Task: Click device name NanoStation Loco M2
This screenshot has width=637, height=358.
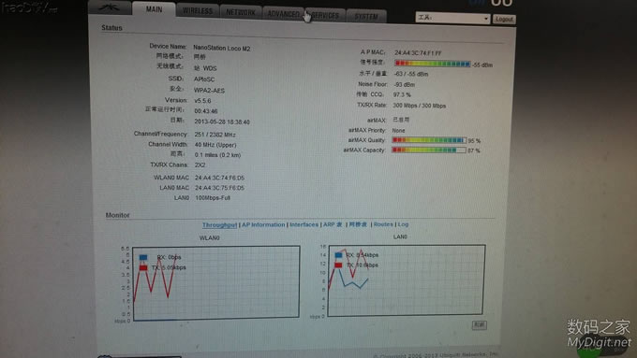Action: (x=222, y=49)
